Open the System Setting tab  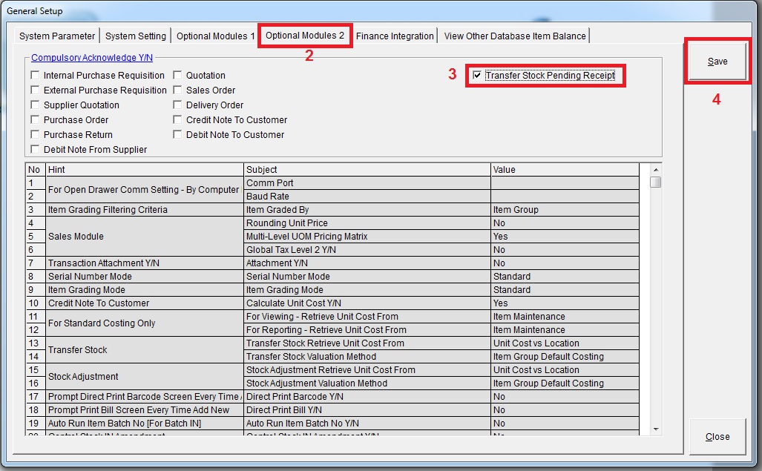tap(135, 36)
